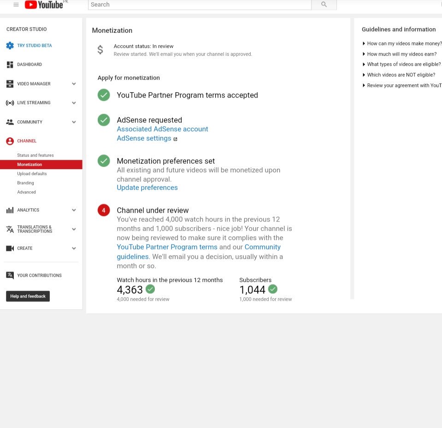Click the Dashboard icon
Screen dimensions: 442x428
pos(10,64)
